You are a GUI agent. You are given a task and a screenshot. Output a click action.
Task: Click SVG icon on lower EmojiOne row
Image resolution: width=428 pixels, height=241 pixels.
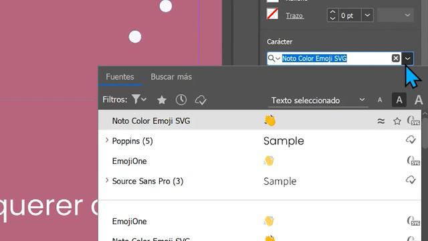[413, 221]
